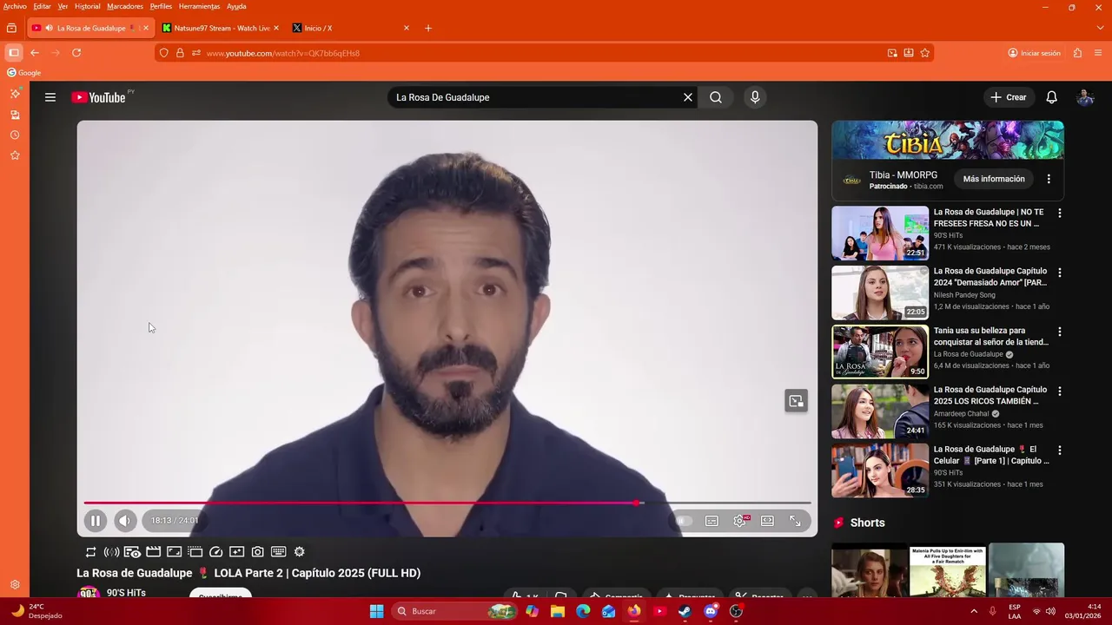The height and width of the screenshot is (625, 1112).
Task: Search by voice with the microphone
Action: coord(755,97)
